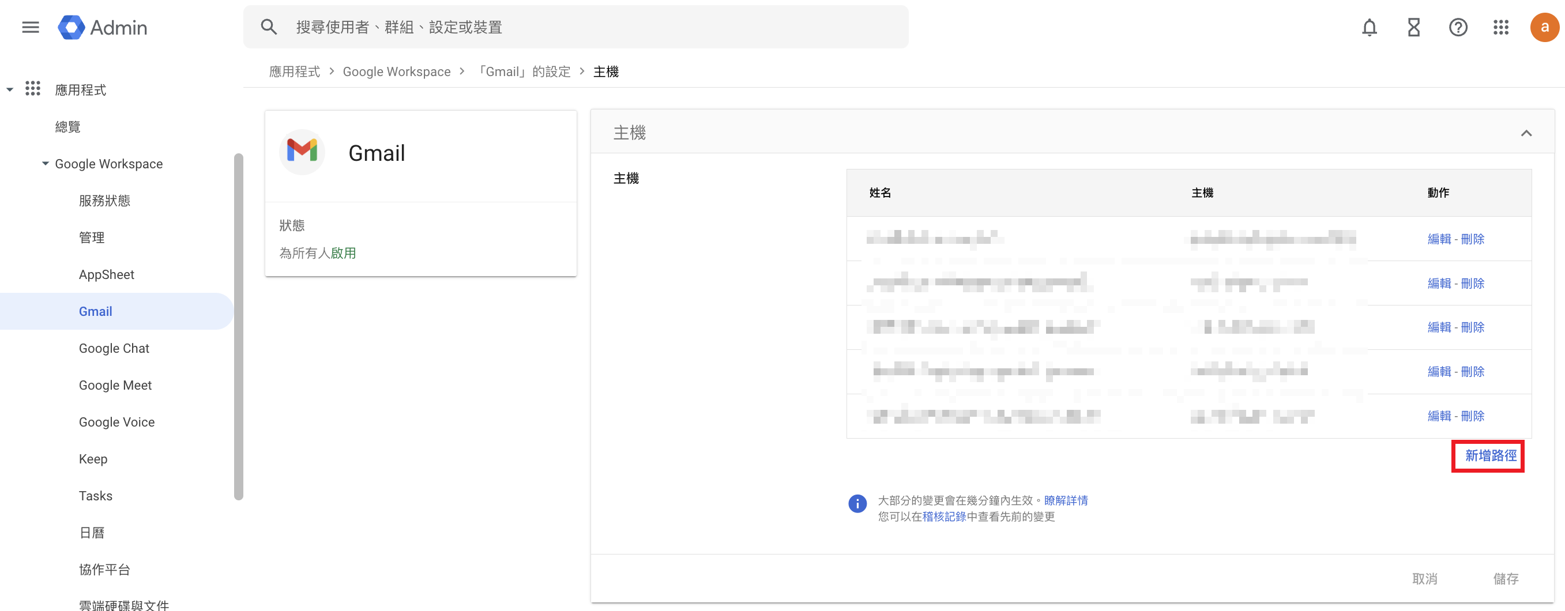Open AppSheet in the sidebar
Viewport: 1565px width, 611px height.
(106, 274)
